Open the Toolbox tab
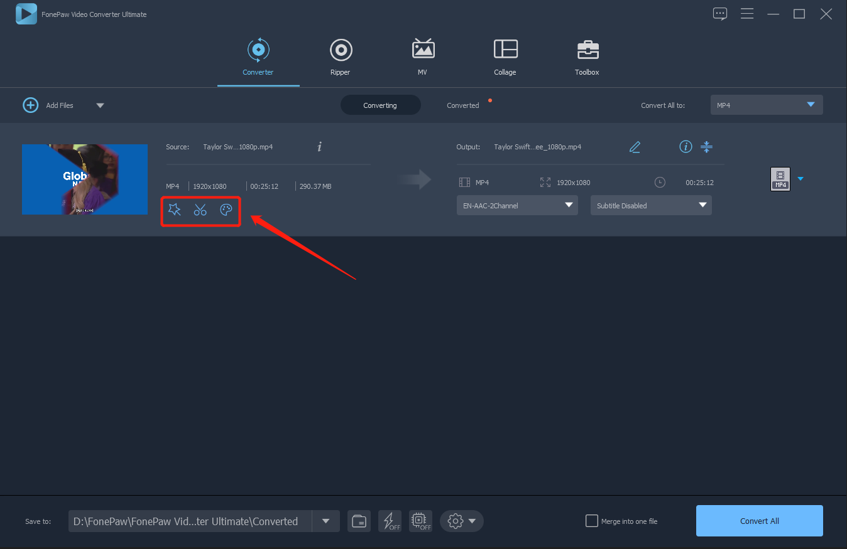 coord(587,56)
